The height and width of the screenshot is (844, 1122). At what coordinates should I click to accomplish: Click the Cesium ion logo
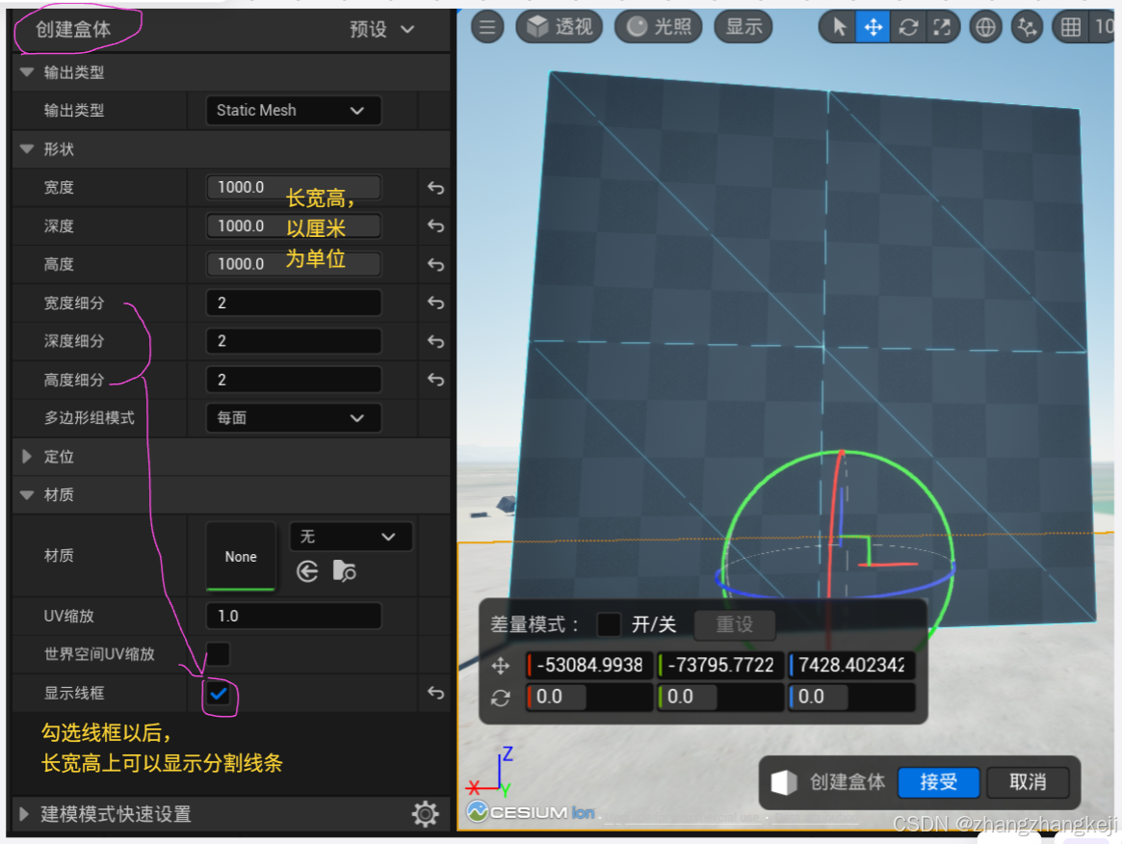point(531,812)
